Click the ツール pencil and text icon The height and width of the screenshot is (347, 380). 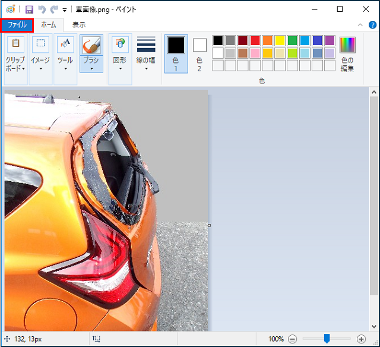(65, 45)
